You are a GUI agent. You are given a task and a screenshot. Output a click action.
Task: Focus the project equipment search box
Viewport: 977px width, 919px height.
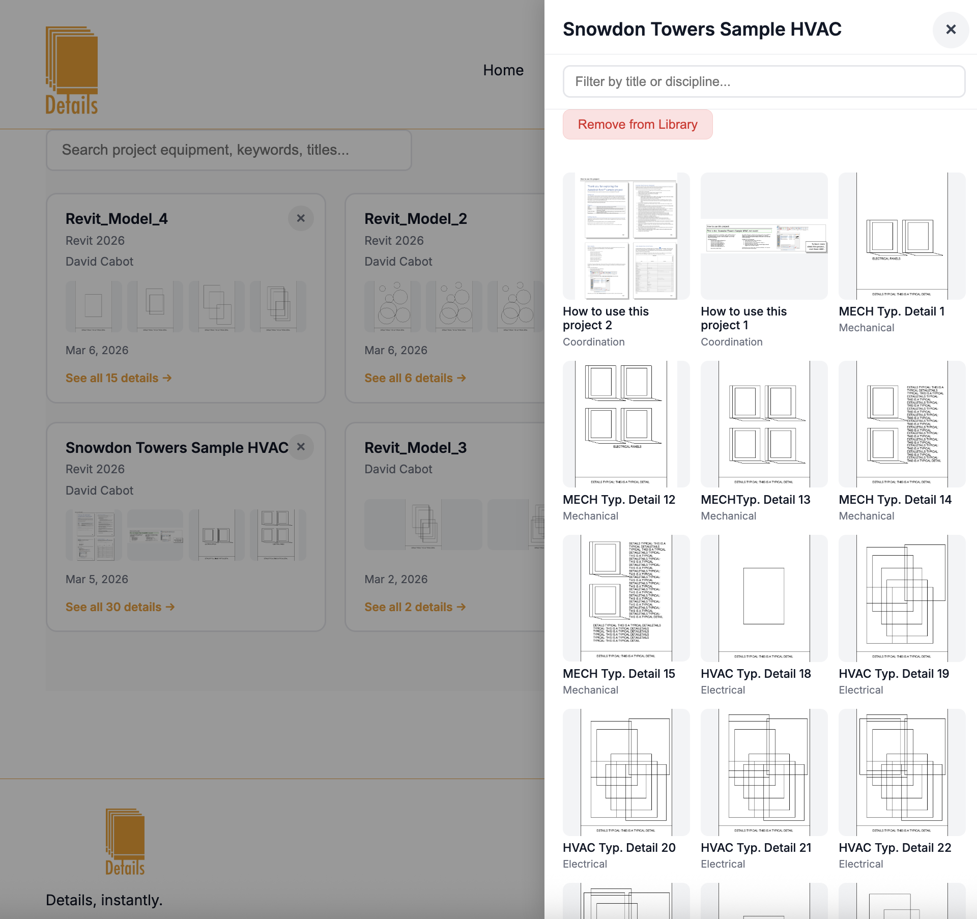(x=228, y=150)
